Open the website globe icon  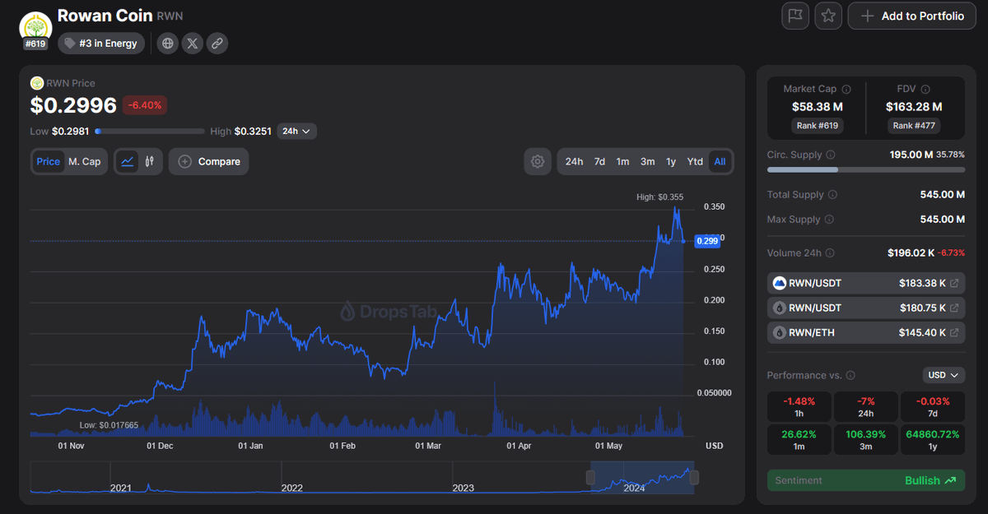tap(168, 44)
